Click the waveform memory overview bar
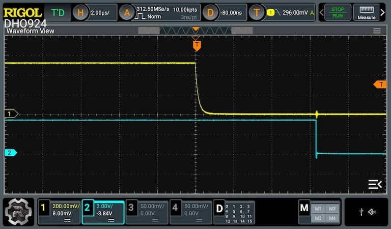Screen dimensions: 391x229 coord(195,31)
